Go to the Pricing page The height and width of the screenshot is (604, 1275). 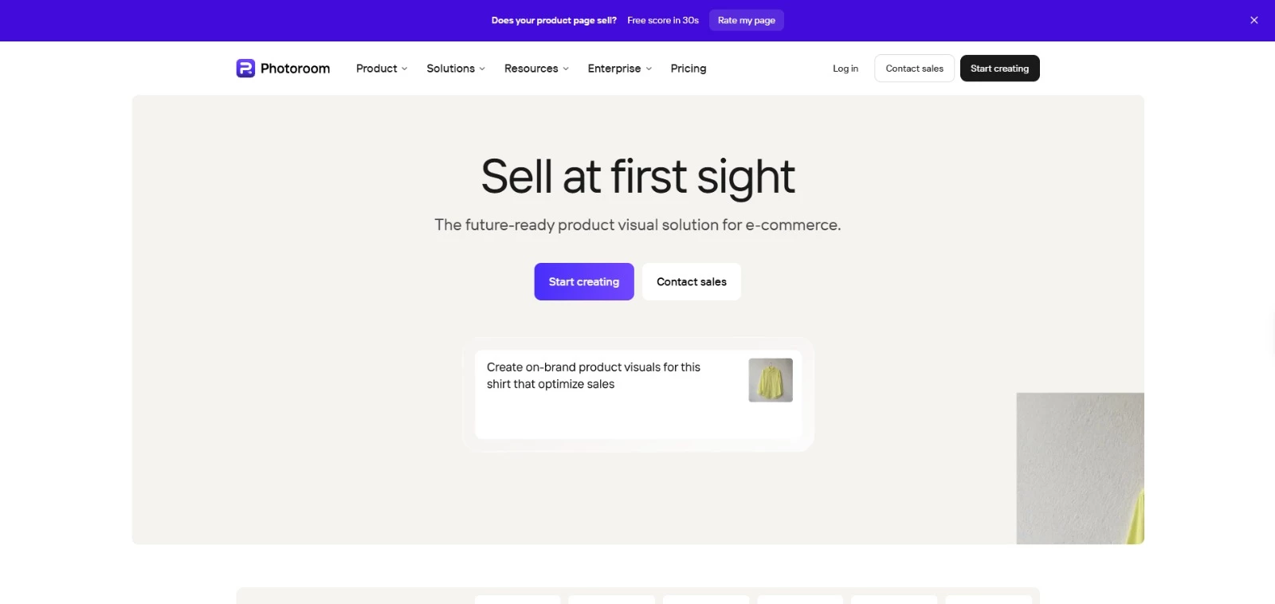688,69
